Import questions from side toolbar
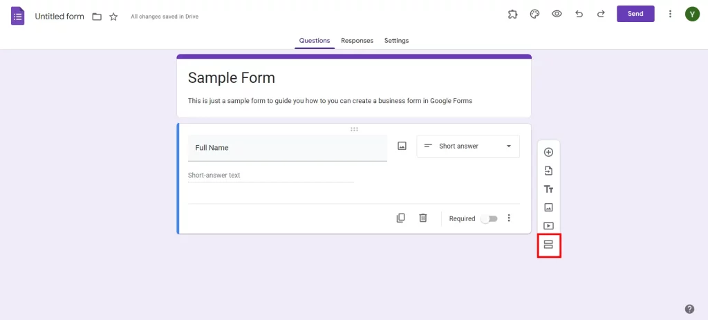Screen dimensions: 708x320 548,171
